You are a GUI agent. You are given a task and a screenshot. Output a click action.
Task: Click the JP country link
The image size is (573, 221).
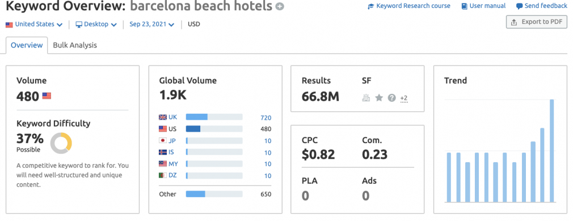pyautogui.click(x=172, y=141)
